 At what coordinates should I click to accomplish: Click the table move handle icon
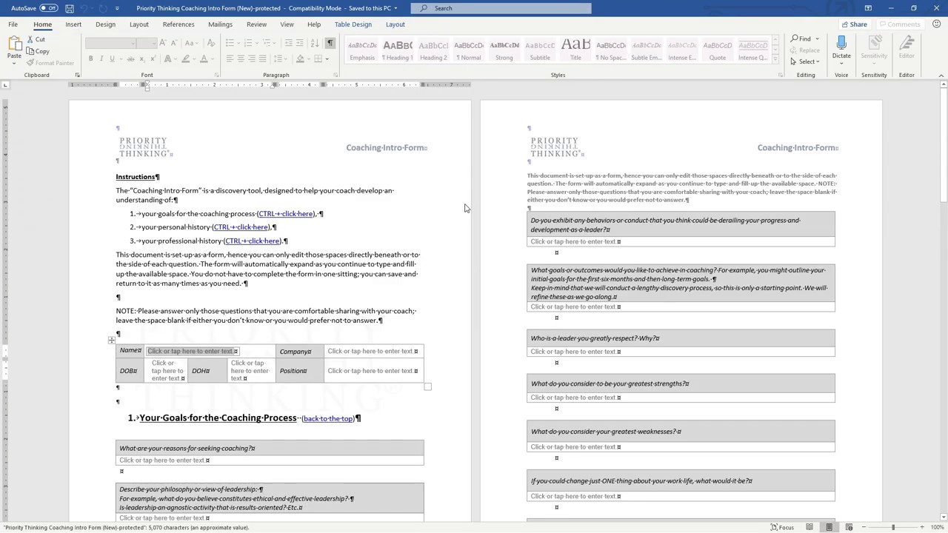(x=111, y=341)
